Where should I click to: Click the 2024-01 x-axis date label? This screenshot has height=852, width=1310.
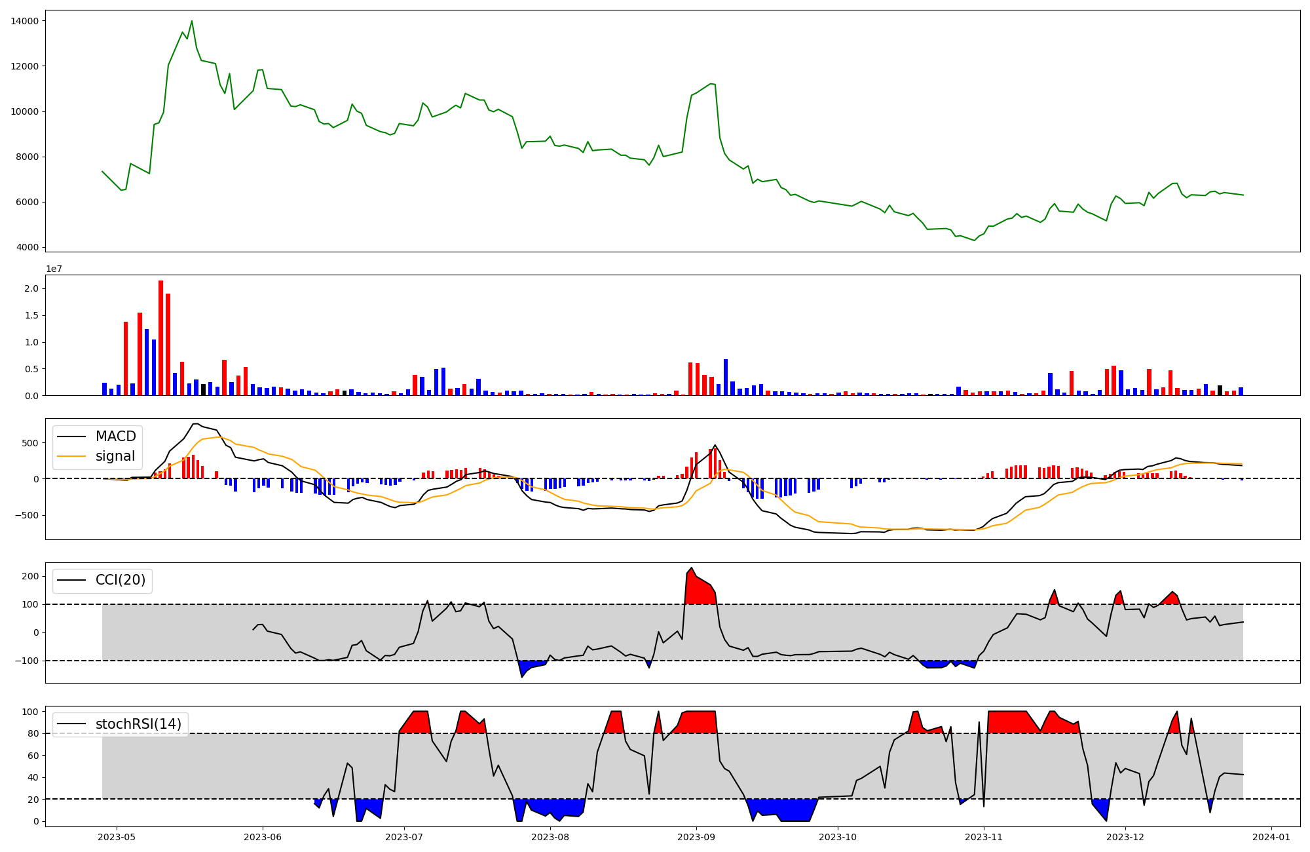(x=1271, y=837)
